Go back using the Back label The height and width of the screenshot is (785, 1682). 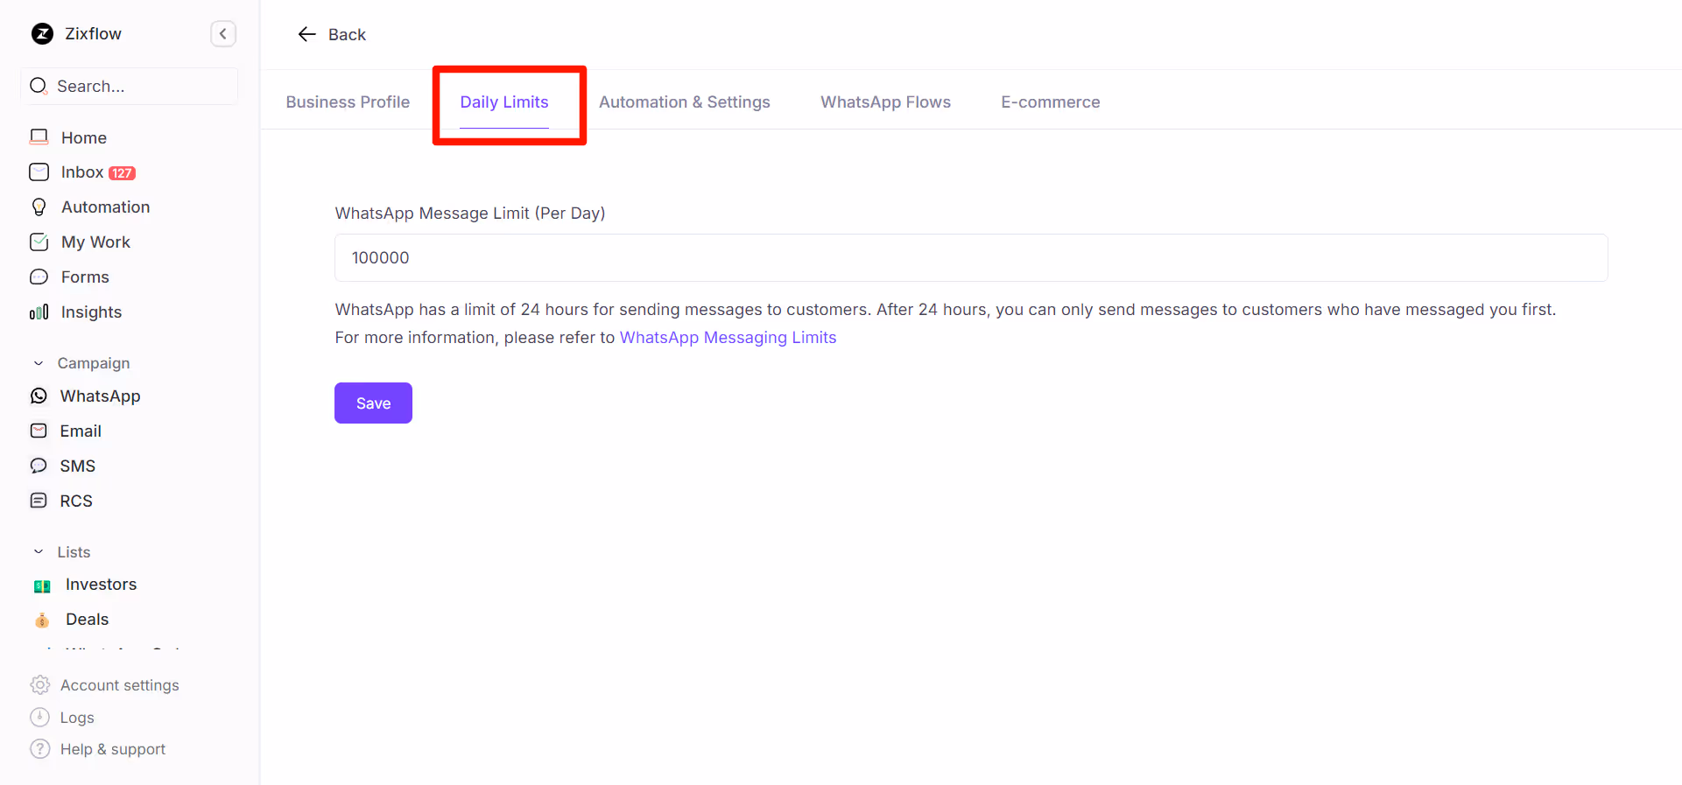(x=347, y=34)
